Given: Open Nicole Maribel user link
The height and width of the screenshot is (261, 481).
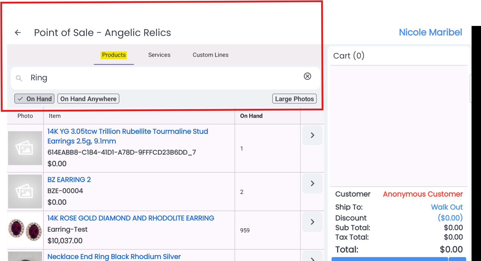Looking at the screenshot, I should pos(430,32).
